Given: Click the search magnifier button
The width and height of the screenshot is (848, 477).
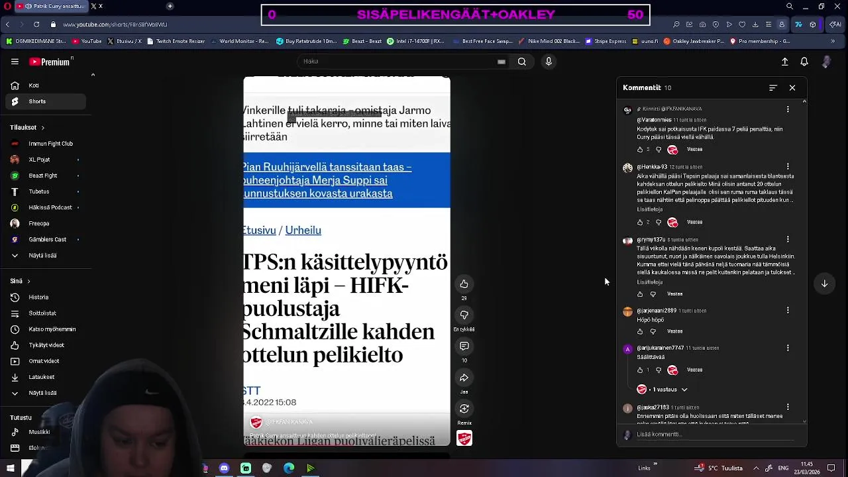Looking at the screenshot, I should [522, 62].
